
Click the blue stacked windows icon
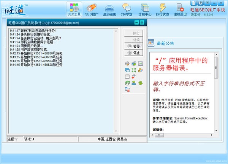click(127, 70)
